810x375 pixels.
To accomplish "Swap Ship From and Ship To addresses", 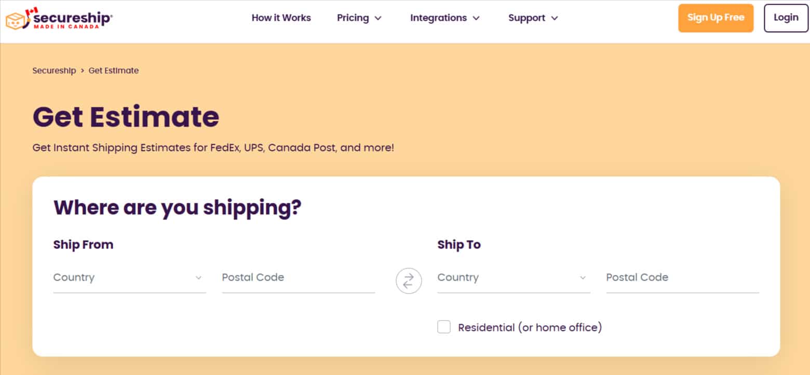I will coord(409,281).
